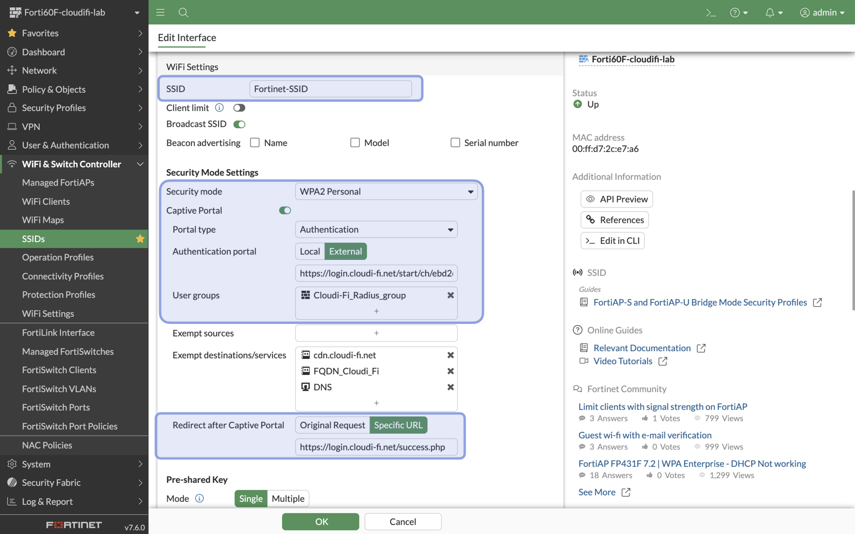Screen dimensions: 855x534
Task: Remove Cloudi-Fi_Radius_group with its X icon
Action: pos(450,295)
